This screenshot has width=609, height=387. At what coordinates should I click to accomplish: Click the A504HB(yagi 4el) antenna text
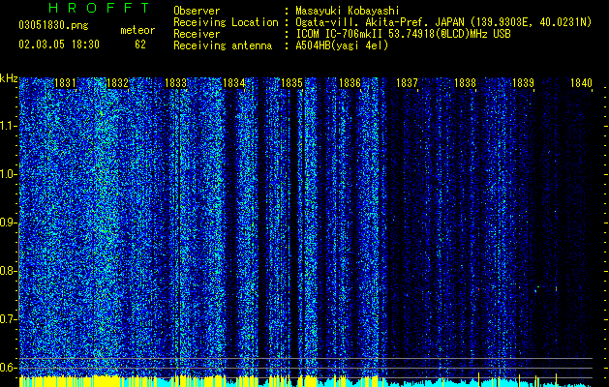pos(342,45)
